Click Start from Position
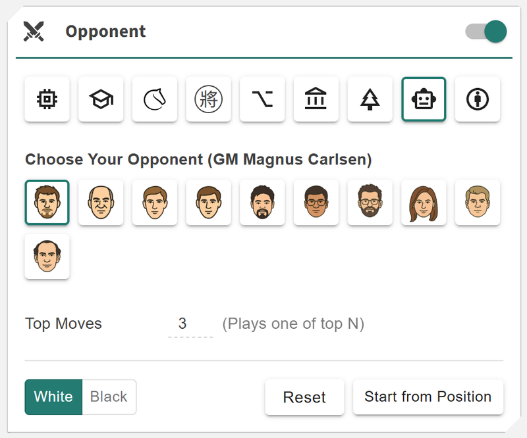This screenshot has height=438, width=527. pyautogui.click(x=428, y=397)
